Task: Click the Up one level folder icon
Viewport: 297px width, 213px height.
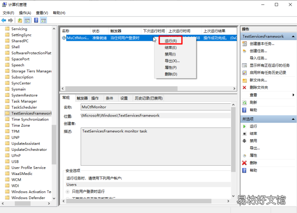Action: [x=20, y=20]
